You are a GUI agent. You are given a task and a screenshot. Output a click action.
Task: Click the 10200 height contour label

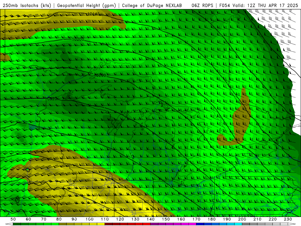(78, 39)
